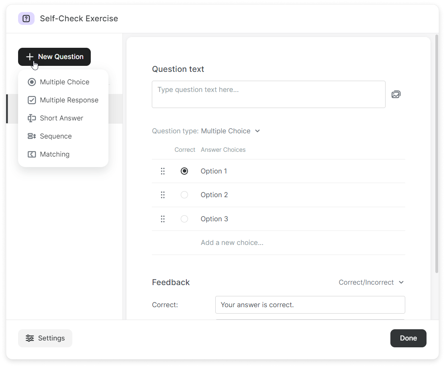445x367 pixels.
Task: Click the Self-Check Exercise question mark icon
Action: pos(26,18)
